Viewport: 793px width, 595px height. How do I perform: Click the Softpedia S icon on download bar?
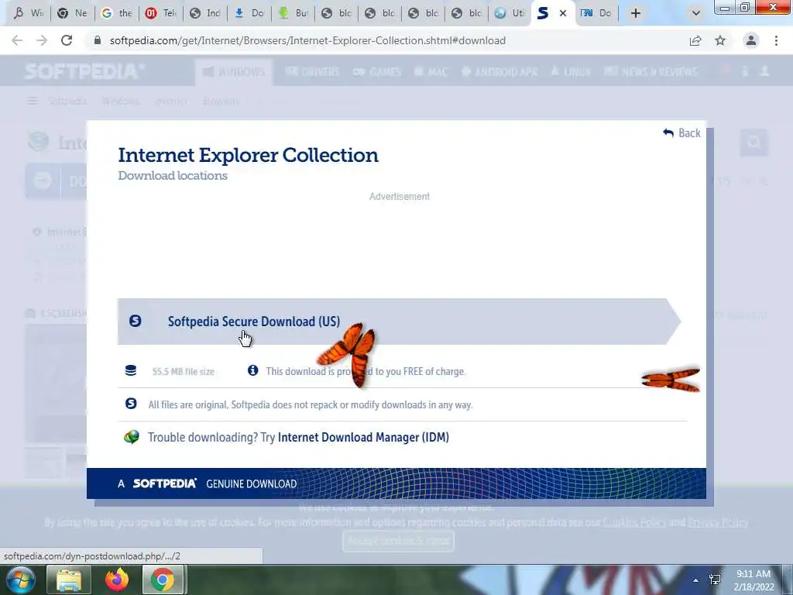point(135,321)
